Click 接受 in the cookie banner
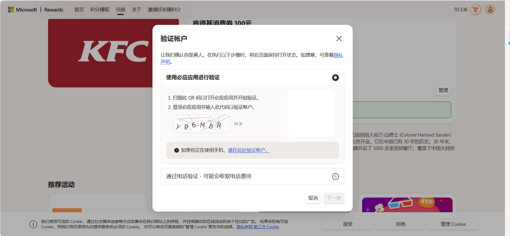The image size is (510, 236). (x=348, y=224)
